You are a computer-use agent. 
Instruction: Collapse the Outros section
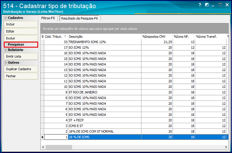6,62
